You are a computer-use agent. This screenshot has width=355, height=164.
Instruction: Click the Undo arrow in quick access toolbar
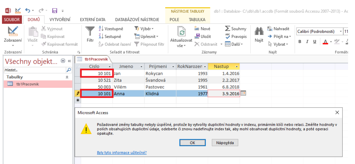(27, 10)
